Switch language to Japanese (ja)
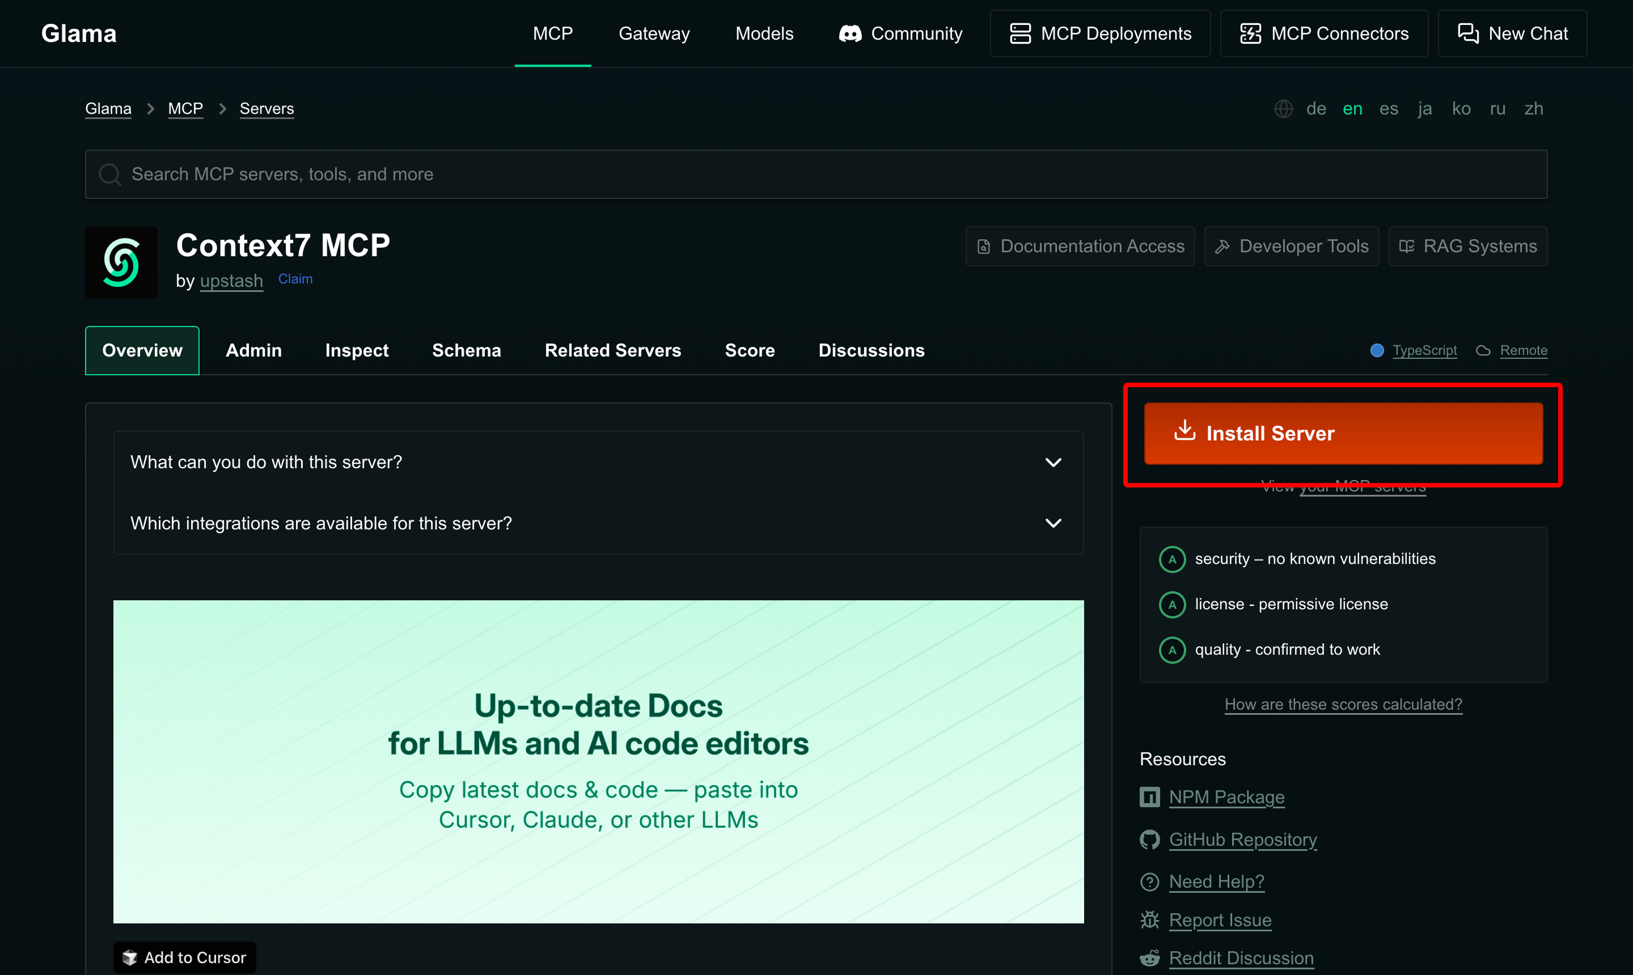The image size is (1633, 975). coord(1424,108)
